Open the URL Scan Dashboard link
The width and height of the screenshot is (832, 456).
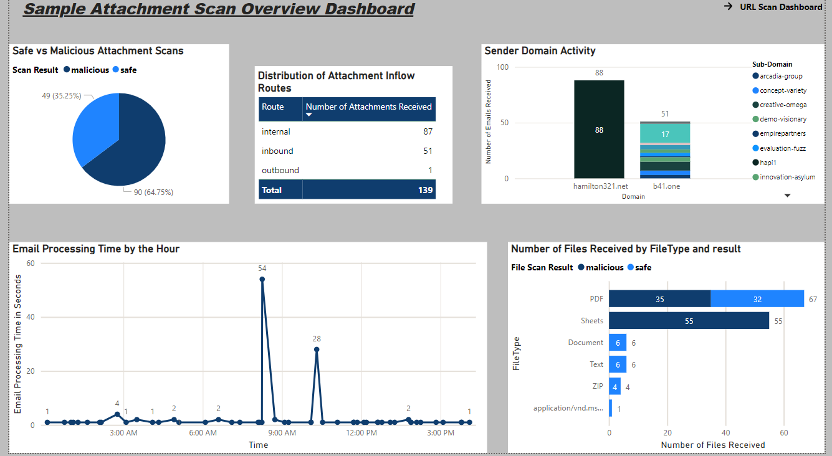(780, 7)
